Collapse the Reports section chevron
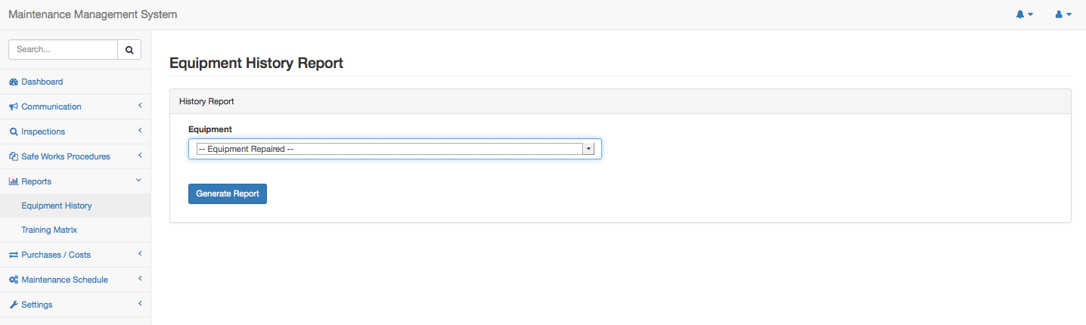This screenshot has width=1086, height=325. (139, 181)
